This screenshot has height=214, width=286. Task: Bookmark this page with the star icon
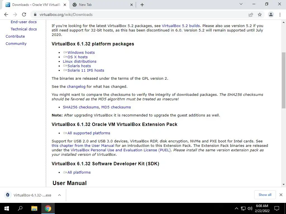260,14
